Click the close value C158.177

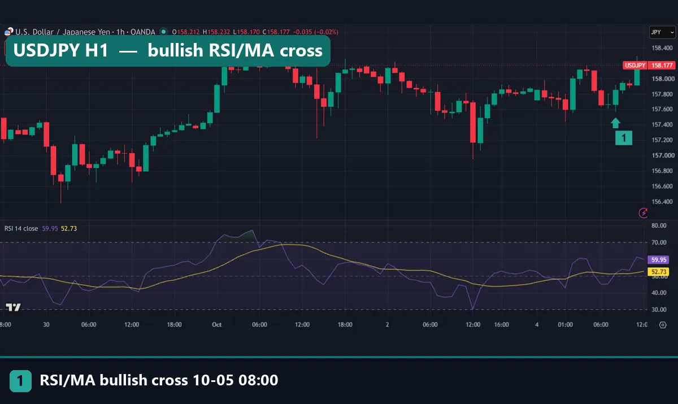point(276,32)
